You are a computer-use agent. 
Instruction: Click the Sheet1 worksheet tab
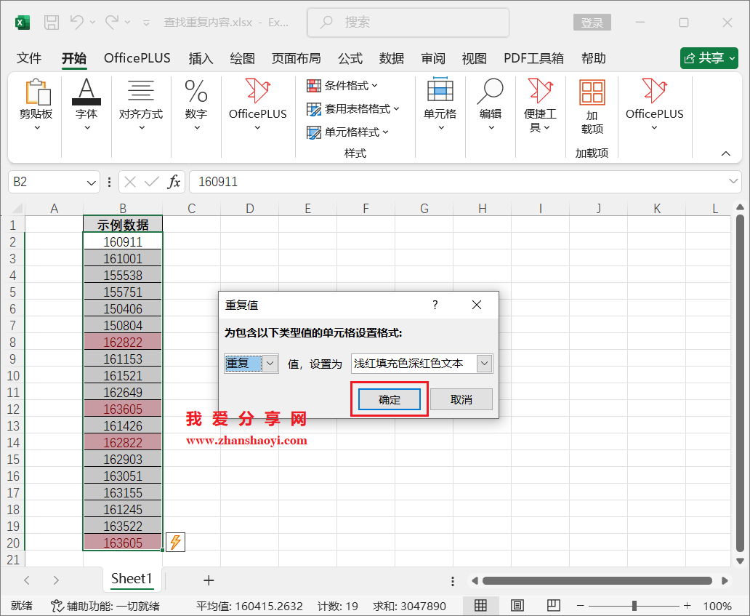(x=132, y=580)
